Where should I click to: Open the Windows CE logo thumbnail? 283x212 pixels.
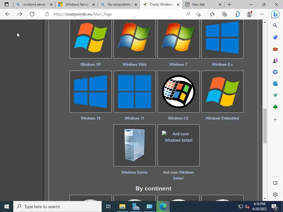[x=179, y=92]
